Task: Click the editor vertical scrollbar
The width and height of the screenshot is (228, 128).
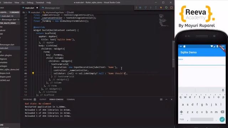Action: tap(173, 54)
